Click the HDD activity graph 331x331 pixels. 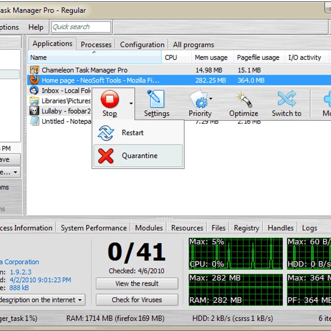point(309,253)
